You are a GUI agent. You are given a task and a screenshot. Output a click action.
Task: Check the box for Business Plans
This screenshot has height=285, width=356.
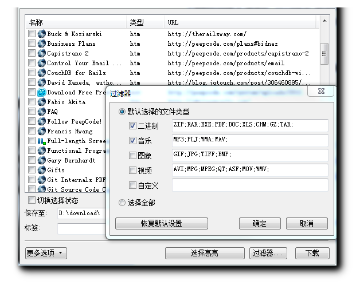(32, 43)
